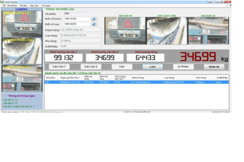244x162 pixels.
Task: Open the Hệ thống menu
Action: 12,6
